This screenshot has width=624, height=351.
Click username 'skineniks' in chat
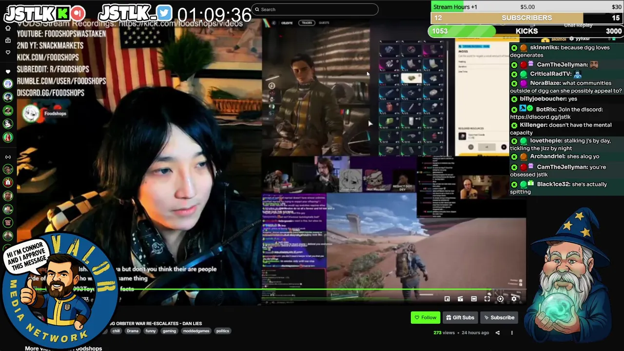(543, 48)
